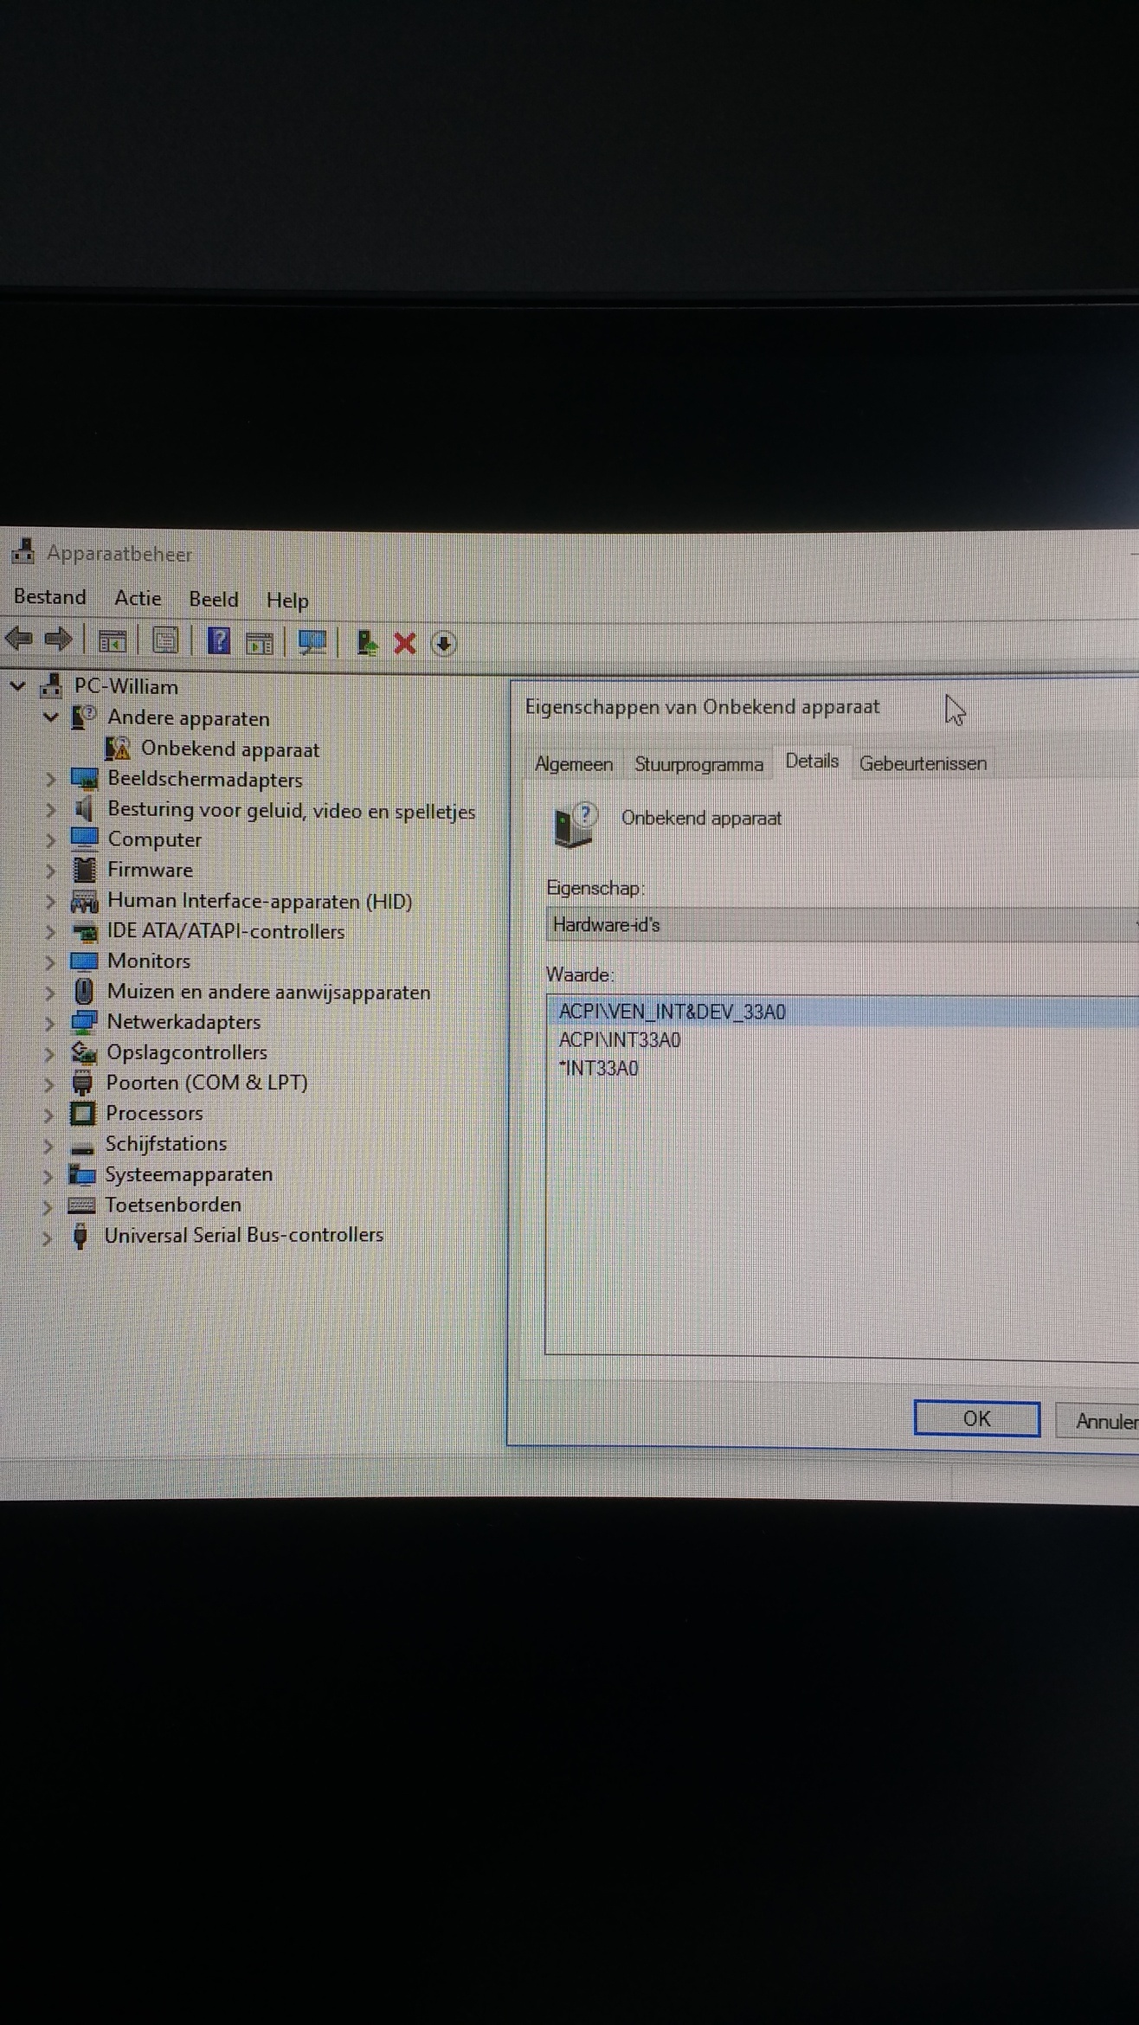Screen dimensions: 1139x2025
Task: Open the Beeld menu
Action: click(x=214, y=599)
